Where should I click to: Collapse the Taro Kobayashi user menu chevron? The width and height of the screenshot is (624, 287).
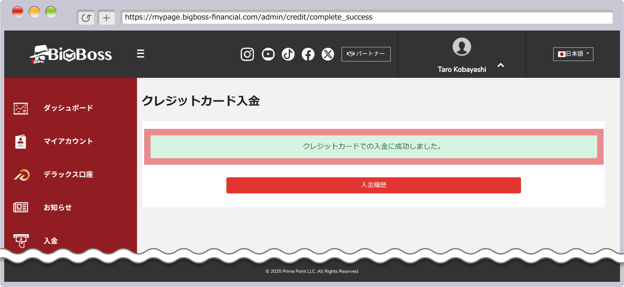click(x=501, y=65)
